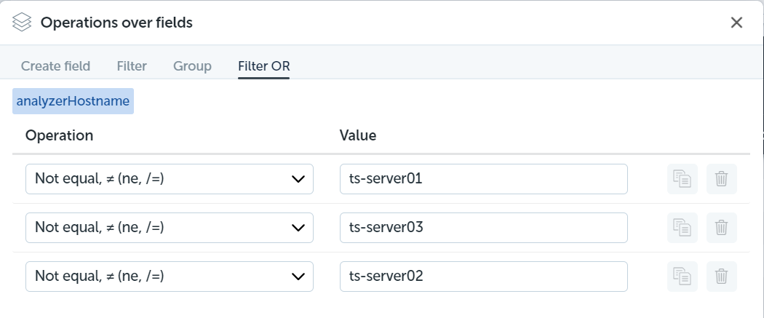Delete the ts-server03 filter row

pyautogui.click(x=721, y=228)
